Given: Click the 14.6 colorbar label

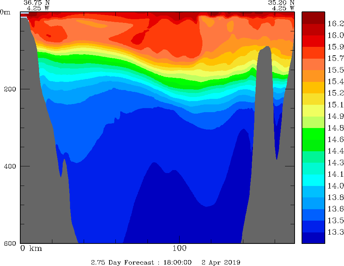Looking at the screenshot, I should [336, 139].
